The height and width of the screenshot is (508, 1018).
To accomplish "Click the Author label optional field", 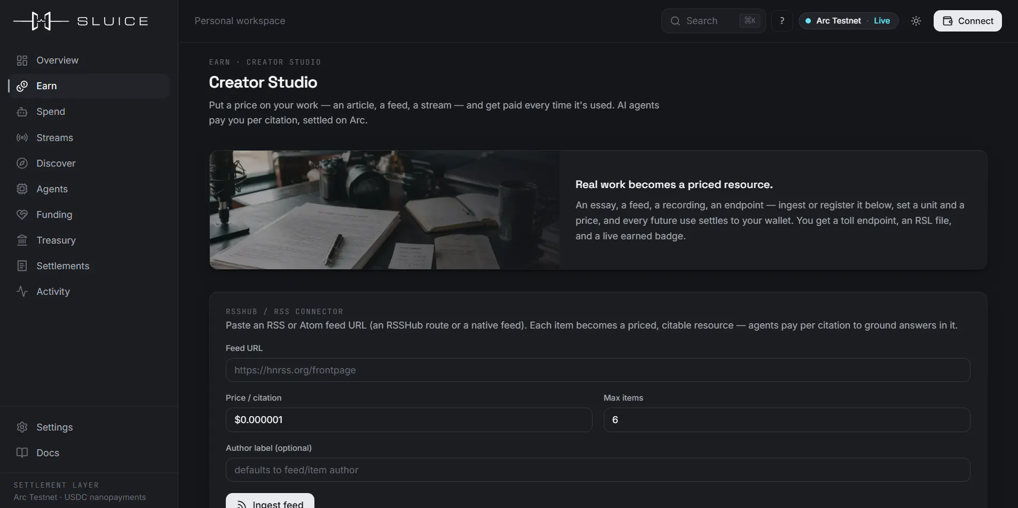I will click(x=598, y=470).
